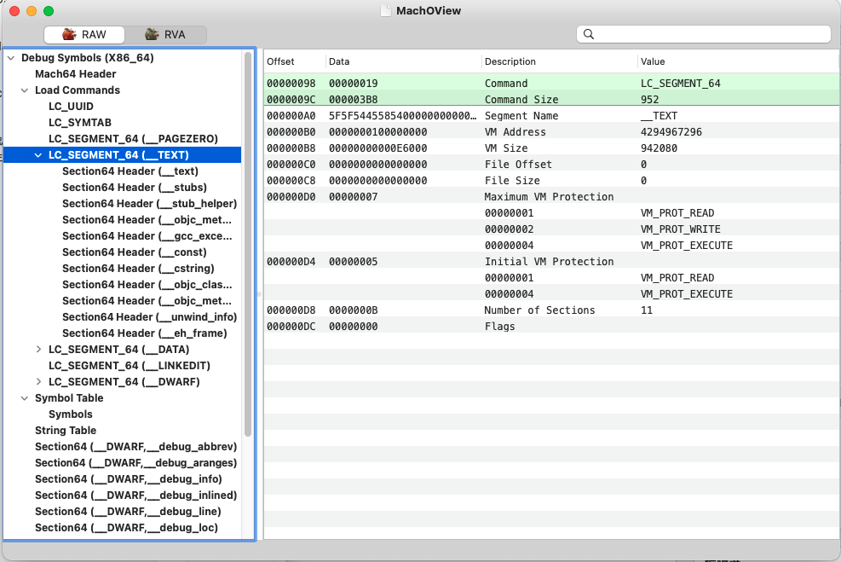Click the VM Size value 942080
841x562 pixels.
coord(659,148)
